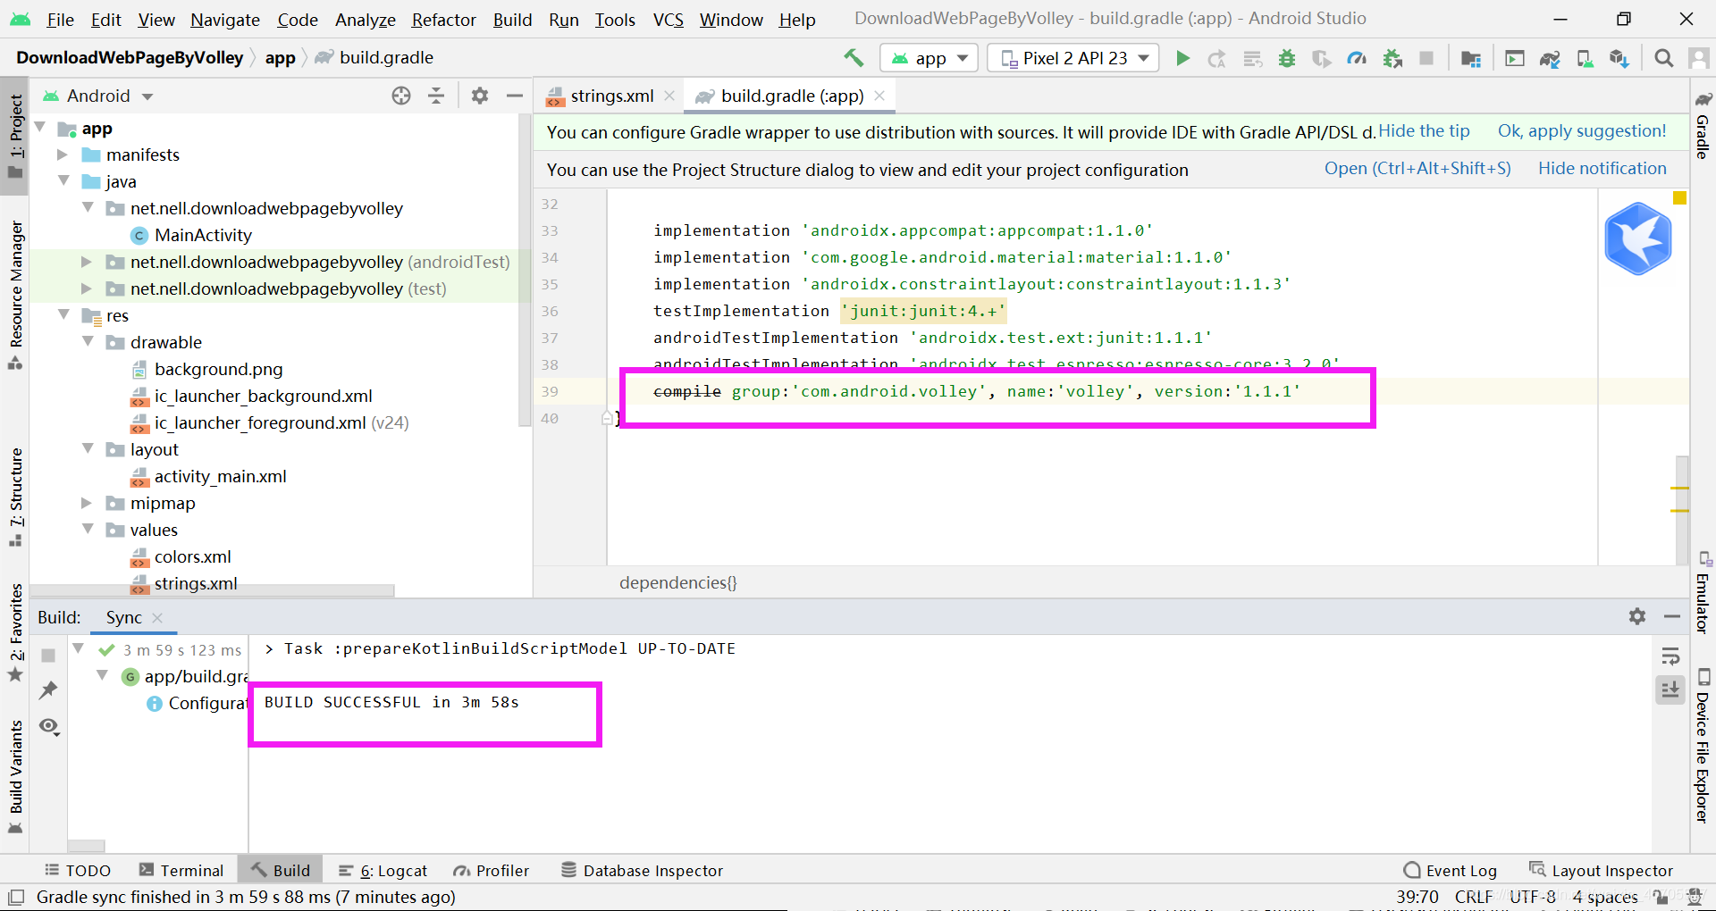
Task: Hide the Project panel with minus icon
Action: coord(515,96)
